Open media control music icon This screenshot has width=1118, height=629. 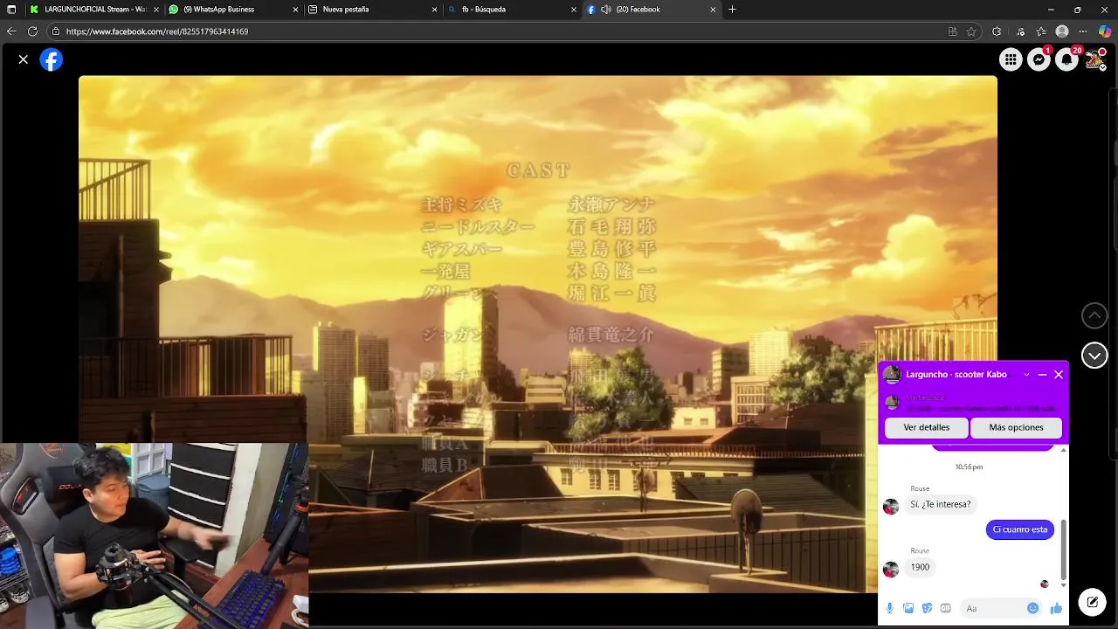(x=1020, y=31)
